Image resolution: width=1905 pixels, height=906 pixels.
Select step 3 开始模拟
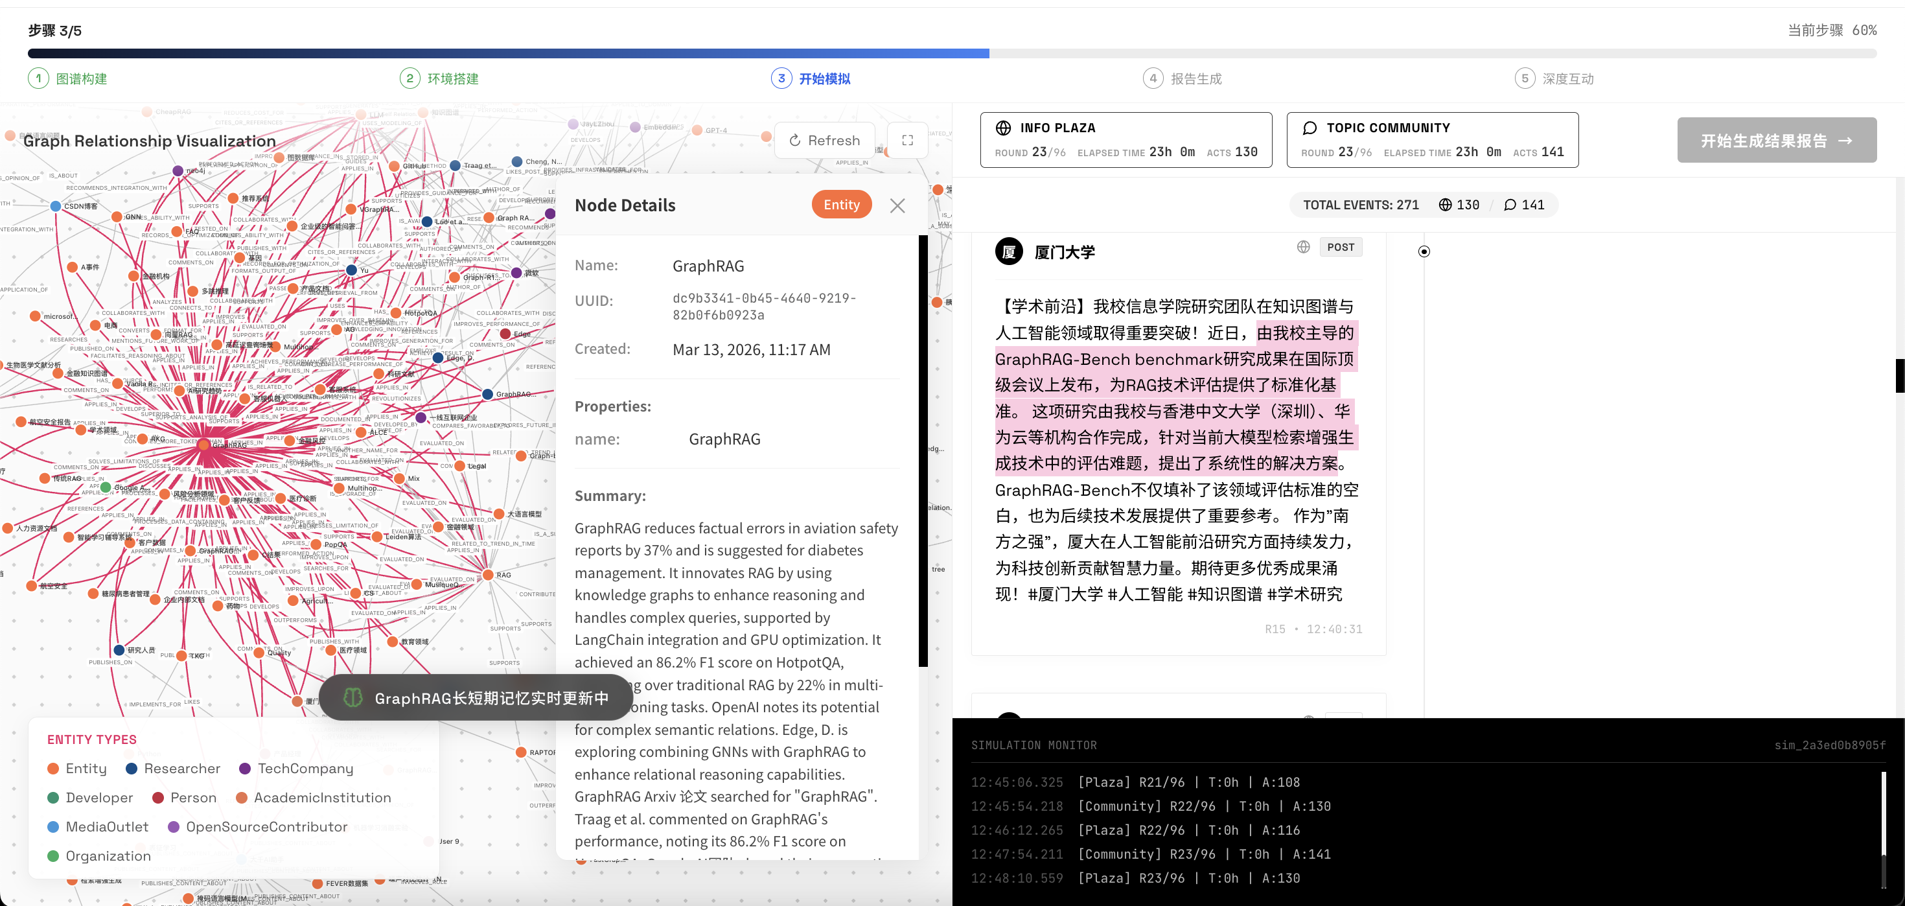click(x=811, y=78)
